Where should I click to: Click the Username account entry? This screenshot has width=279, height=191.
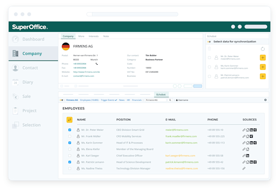pos(182,100)
